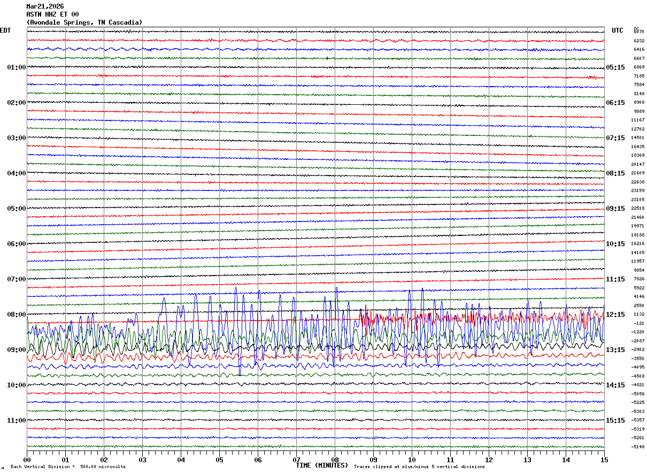Click the "15" minute tick label

click(x=604, y=460)
